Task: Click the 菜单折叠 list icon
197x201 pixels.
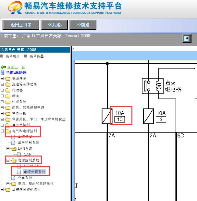Action: point(26,56)
